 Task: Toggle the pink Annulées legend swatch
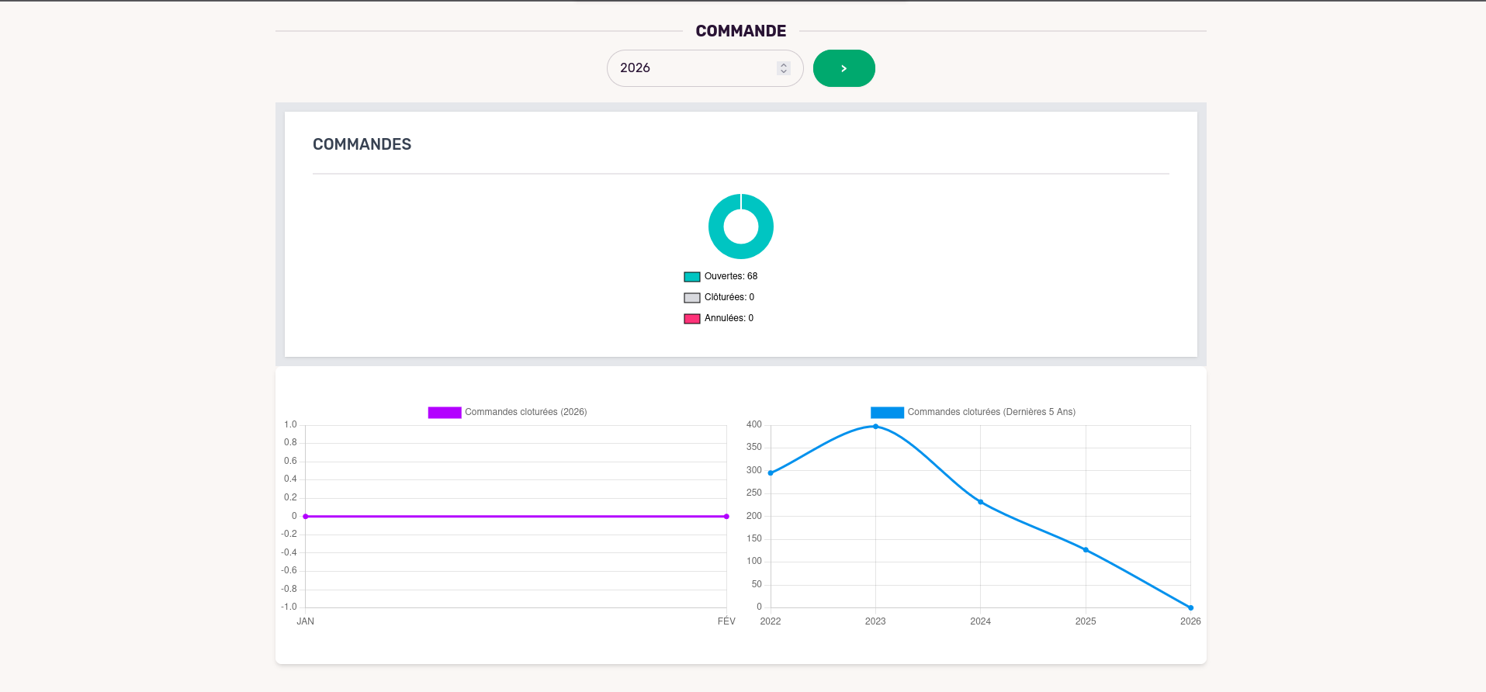click(692, 319)
